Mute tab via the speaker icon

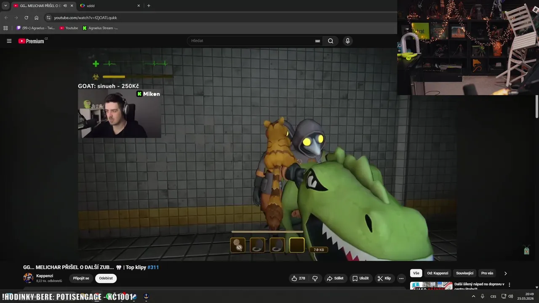(x=65, y=5)
